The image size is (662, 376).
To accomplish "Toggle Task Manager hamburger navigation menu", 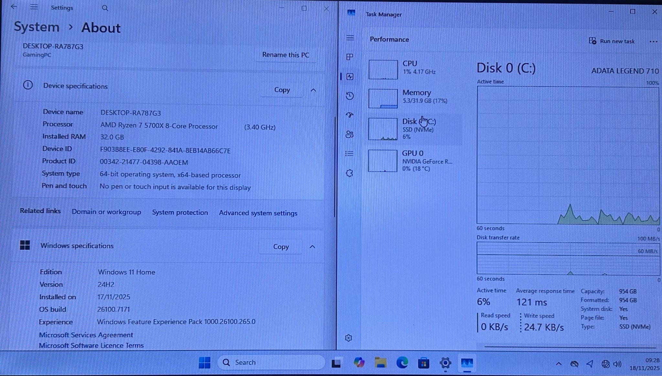I will 350,38.
